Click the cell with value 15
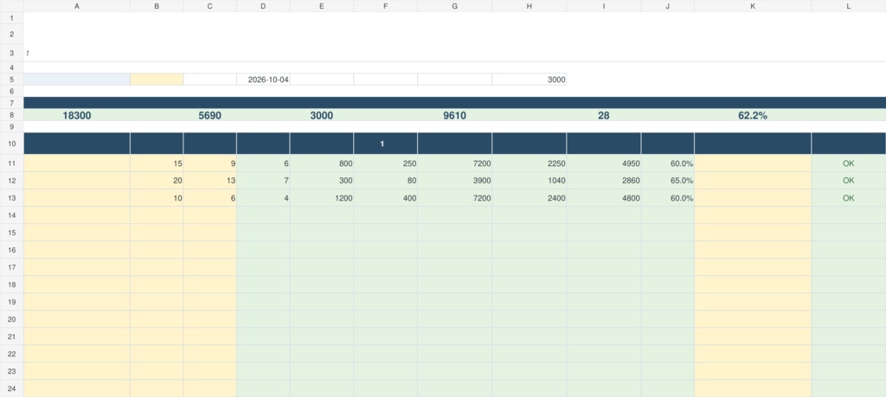The width and height of the screenshot is (886, 397). [157, 163]
